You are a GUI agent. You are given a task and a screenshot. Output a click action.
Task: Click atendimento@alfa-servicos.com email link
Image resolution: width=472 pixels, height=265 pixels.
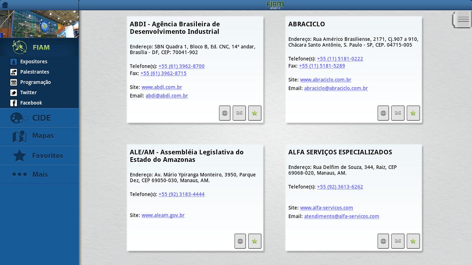pyautogui.click(x=341, y=216)
